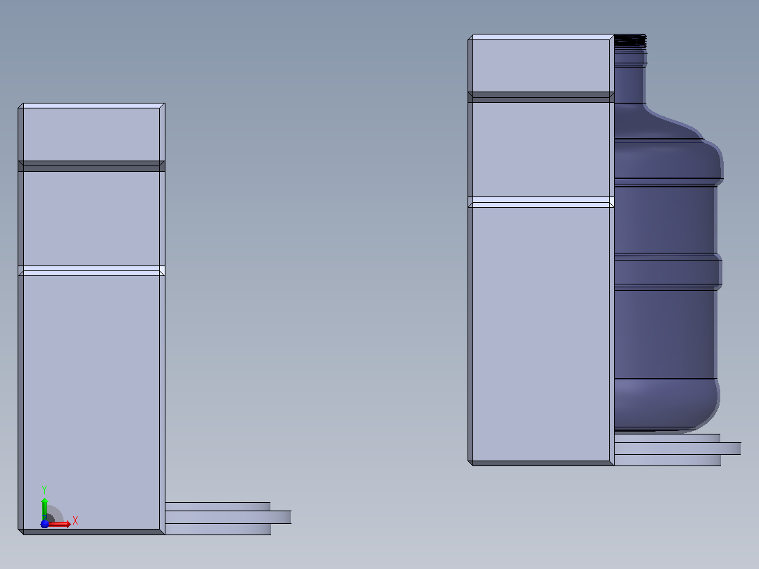
Task: Select the widest base plate beside the left cabinet
Action: (x=228, y=517)
